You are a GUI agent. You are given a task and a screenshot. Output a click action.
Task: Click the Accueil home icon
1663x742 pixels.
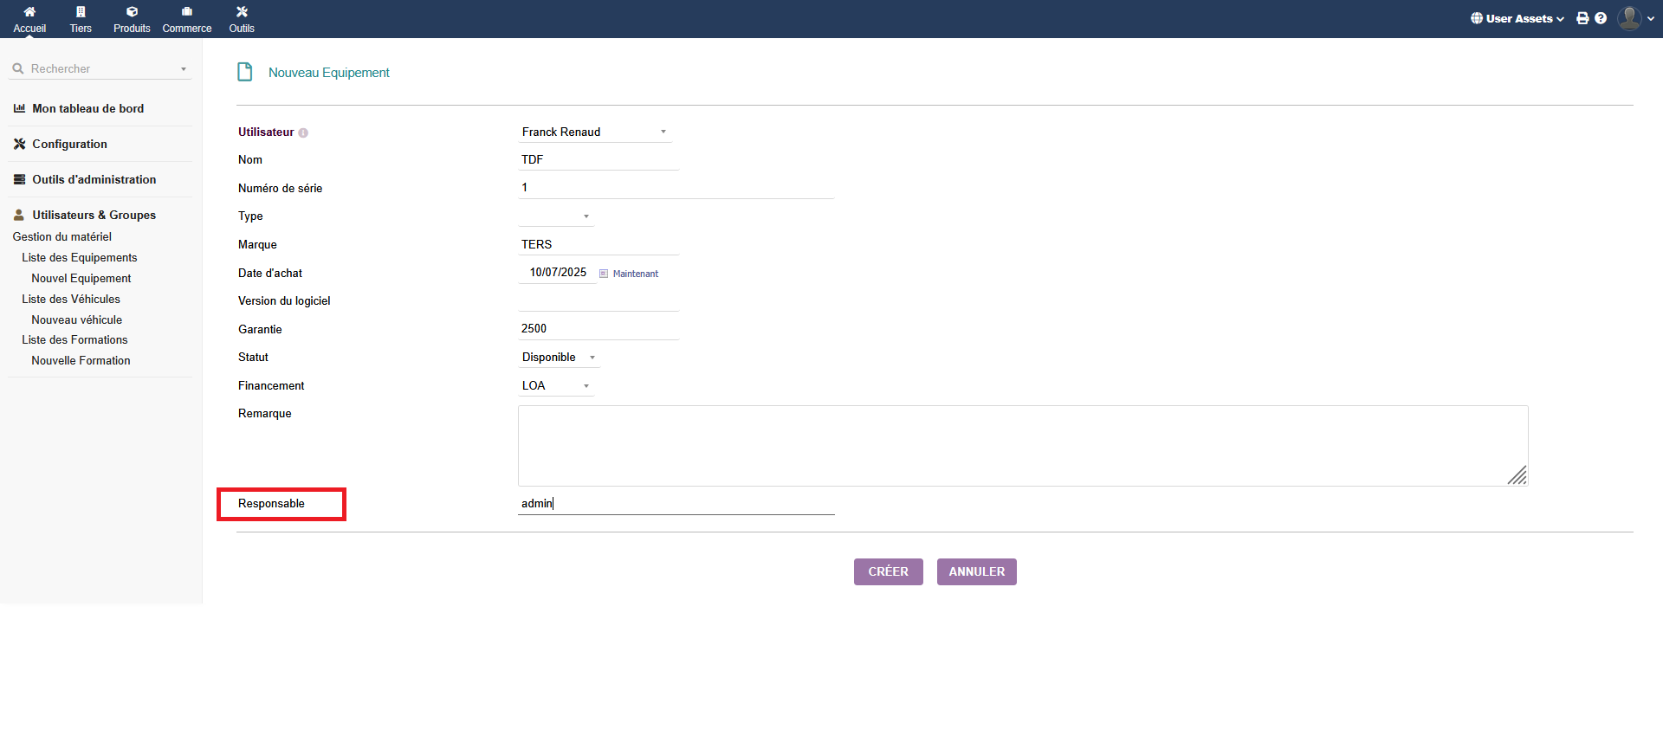[29, 12]
